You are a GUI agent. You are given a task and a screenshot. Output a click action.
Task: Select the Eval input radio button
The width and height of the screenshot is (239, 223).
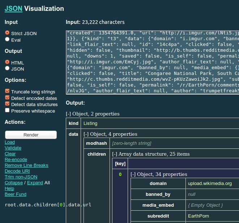pyautogui.click(x=7, y=39)
